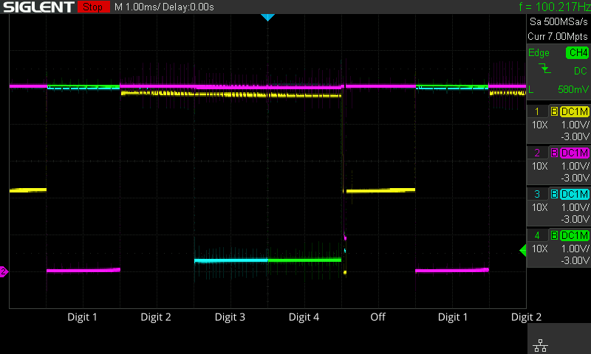Click the red Stop status indicator

point(94,7)
